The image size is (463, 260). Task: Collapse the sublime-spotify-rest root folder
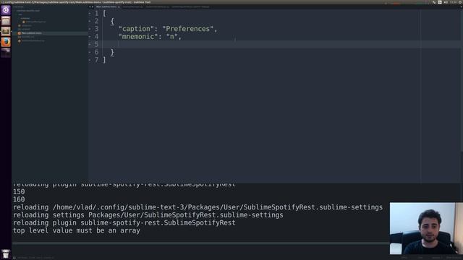27,11
